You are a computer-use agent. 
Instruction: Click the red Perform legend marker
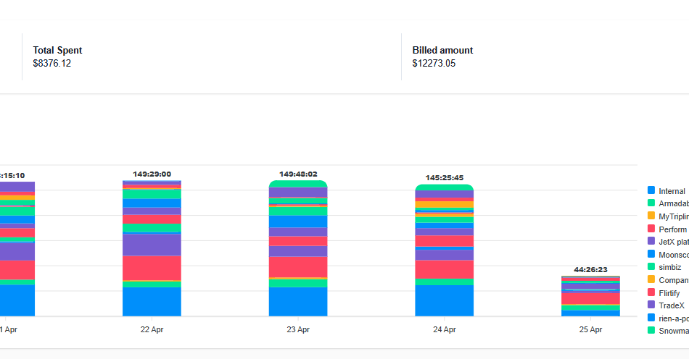[x=651, y=229]
